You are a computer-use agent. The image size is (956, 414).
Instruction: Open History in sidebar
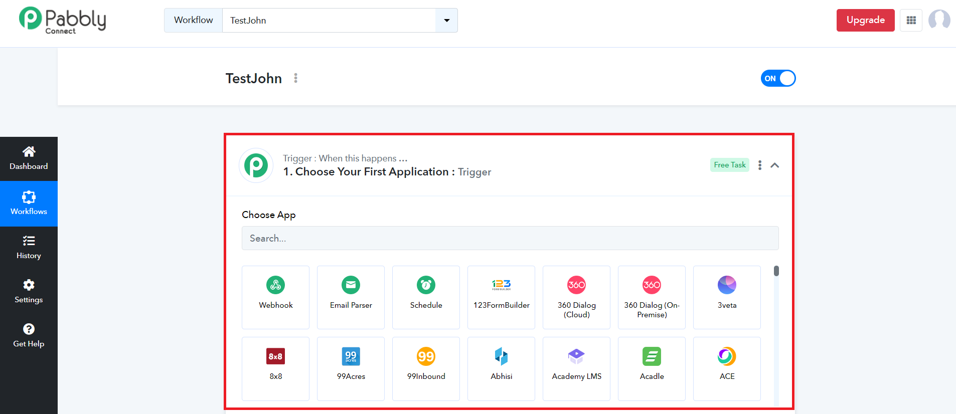click(29, 248)
